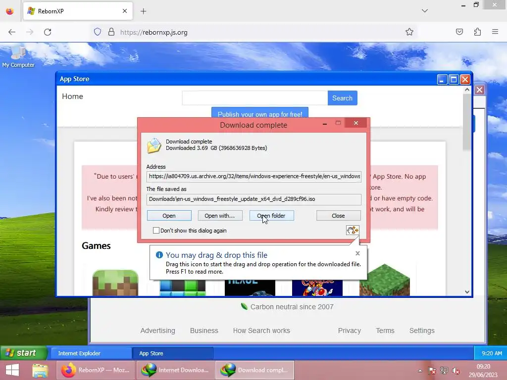This screenshot has height=380, width=507.
Task: Click the Windows taskbar clock and date
Action: 483,371
